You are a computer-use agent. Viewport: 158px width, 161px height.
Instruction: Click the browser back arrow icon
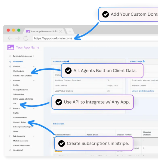point(10,38)
